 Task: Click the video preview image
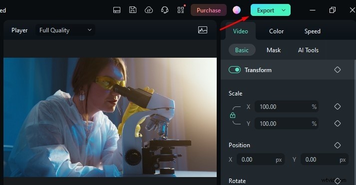click(110, 117)
